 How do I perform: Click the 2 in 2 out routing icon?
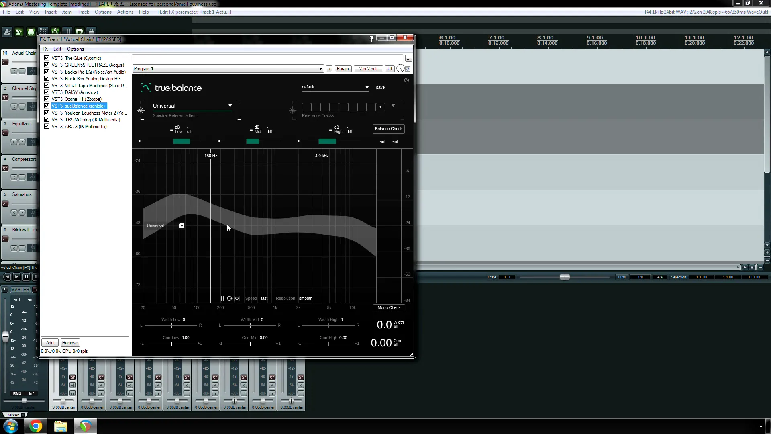pos(368,68)
